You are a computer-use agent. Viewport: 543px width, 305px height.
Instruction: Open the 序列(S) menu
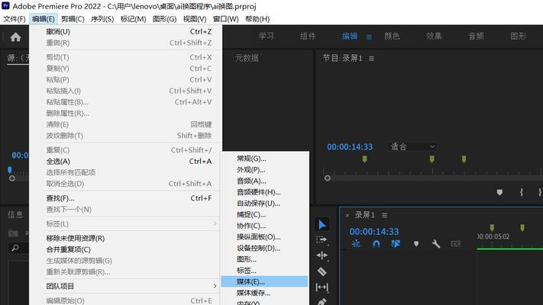(x=102, y=18)
